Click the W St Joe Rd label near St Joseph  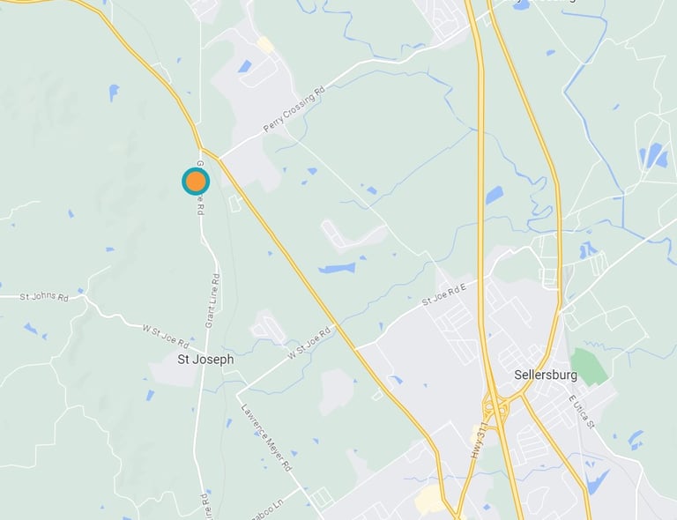(166, 337)
